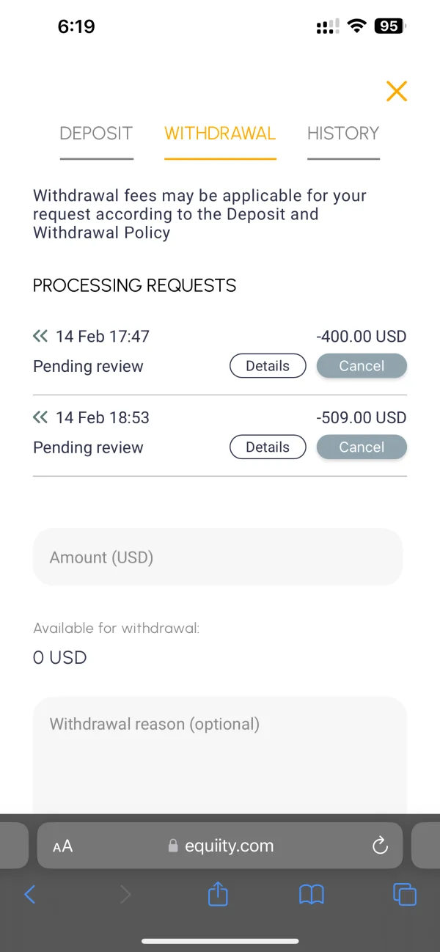The width and height of the screenshot is (440, 952).
Task: Tap the lock icon in the address bar
Action: point(173,846)
